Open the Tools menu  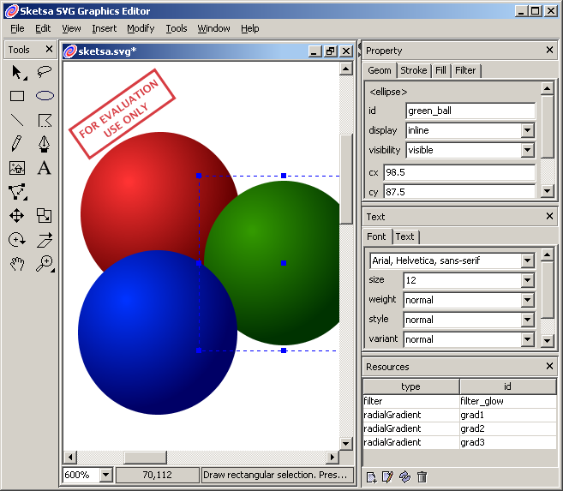[177, 28]
